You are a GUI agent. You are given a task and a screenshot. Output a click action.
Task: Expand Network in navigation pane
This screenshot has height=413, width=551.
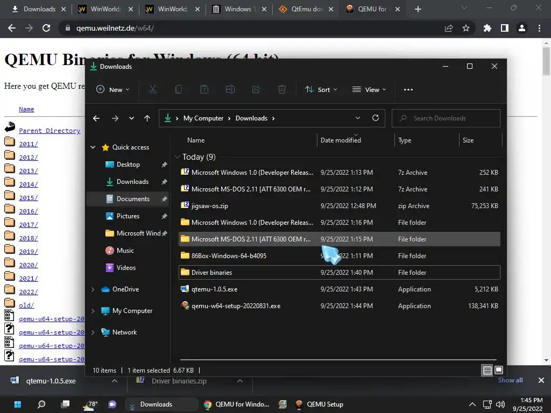click(93, 332)
